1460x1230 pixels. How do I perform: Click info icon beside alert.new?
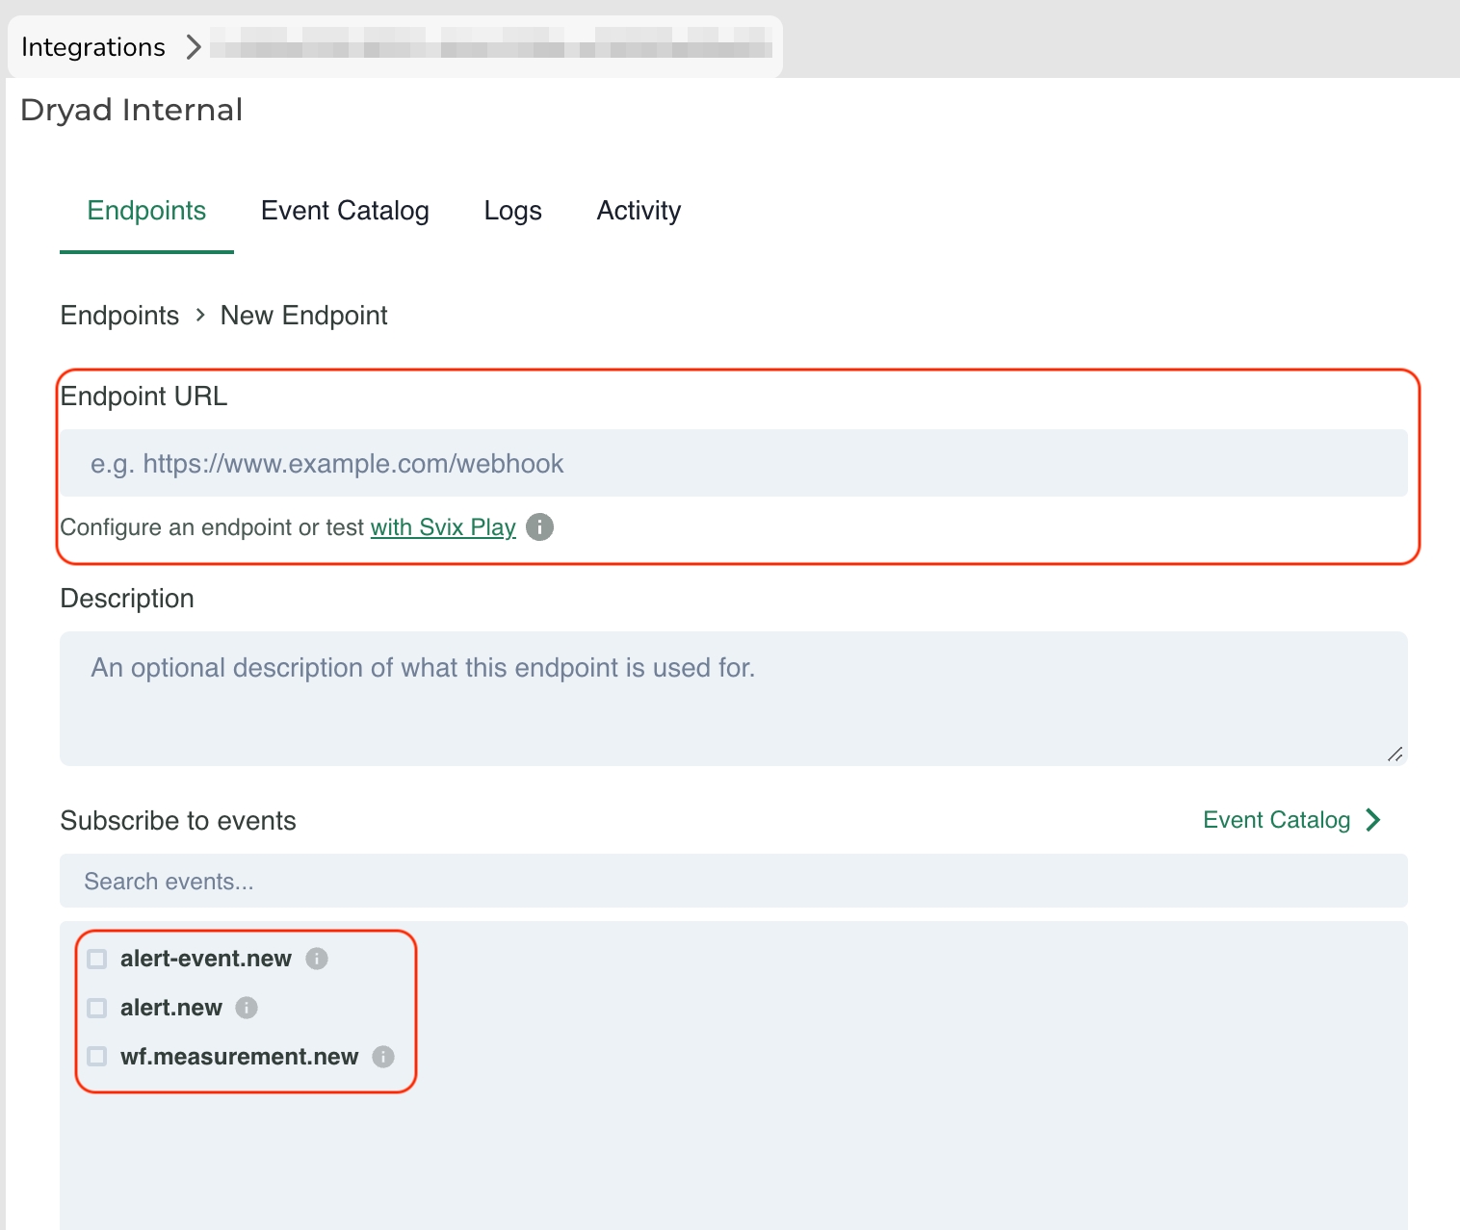(247, 1008)
